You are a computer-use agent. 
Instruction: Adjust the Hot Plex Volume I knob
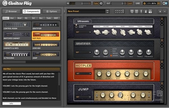tap(99, 74)
